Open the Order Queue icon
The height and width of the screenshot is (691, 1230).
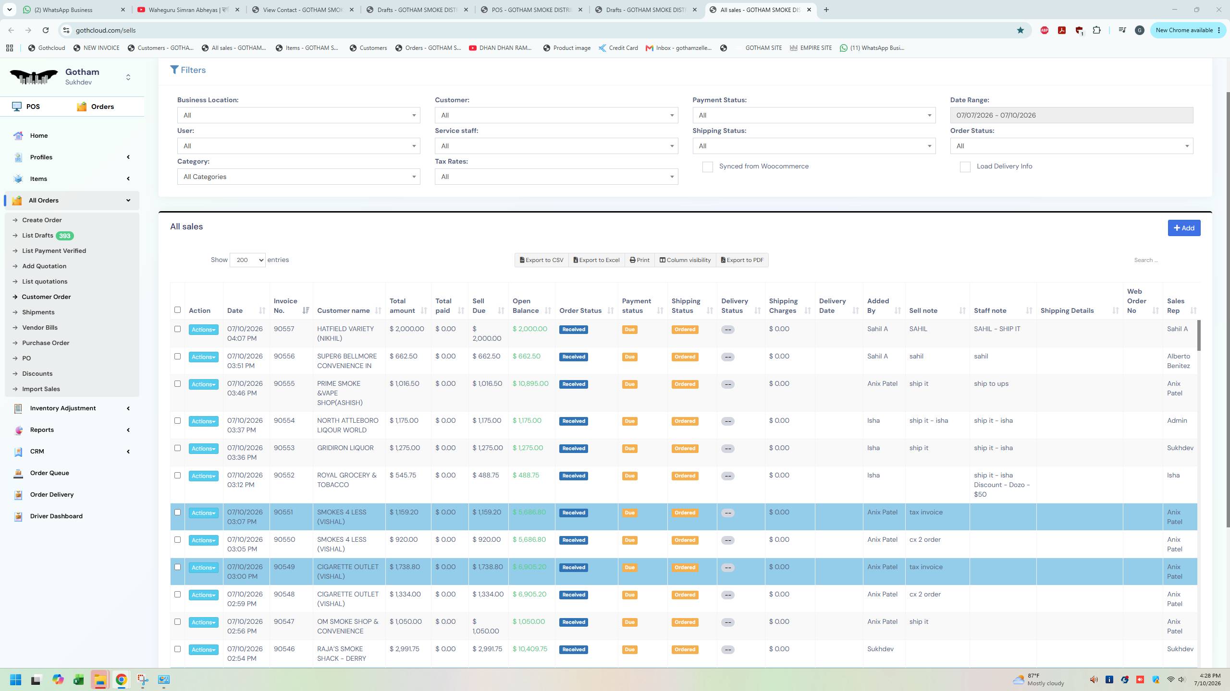[18, 473]
